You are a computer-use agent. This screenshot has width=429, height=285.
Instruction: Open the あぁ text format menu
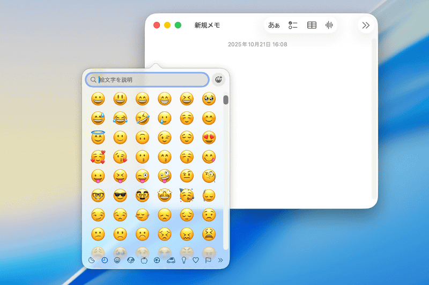274,25
